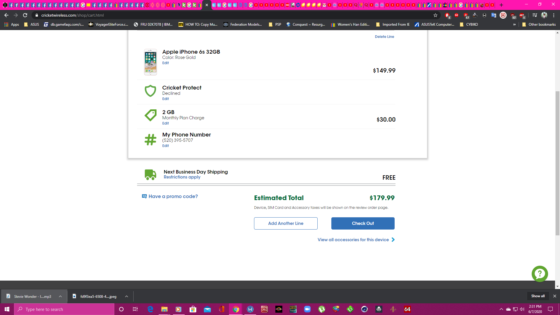This screenshot has width=560, height=315.
Task: Click the browser profile avatar photo
Action: 545,15
